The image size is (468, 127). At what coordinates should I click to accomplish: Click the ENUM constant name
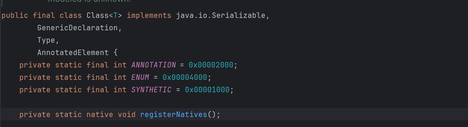[x=140, y=77]
